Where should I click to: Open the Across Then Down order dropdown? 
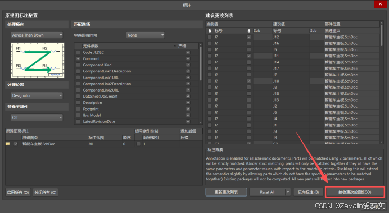click(37, 35)
